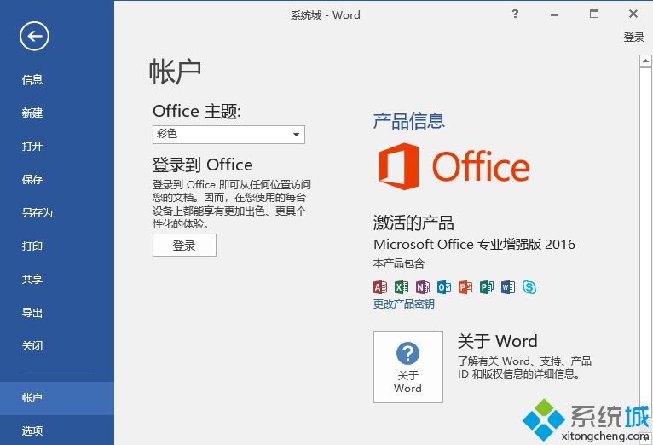
Task: Click the 更改产品密钥 link
Action: (403, 303)
